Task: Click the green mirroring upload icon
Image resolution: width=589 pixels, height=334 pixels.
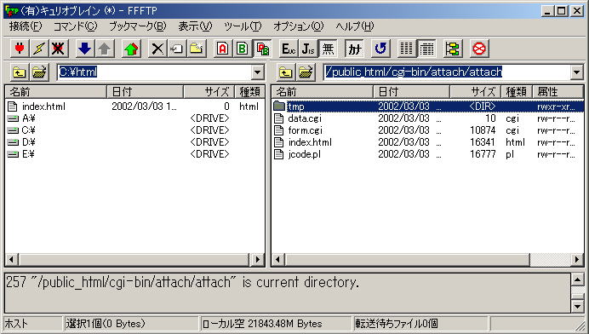Action: (131, 49)
